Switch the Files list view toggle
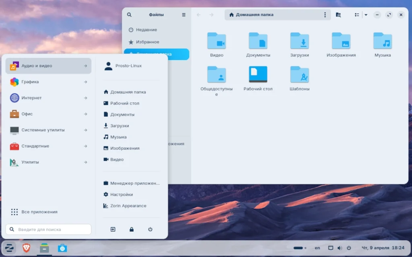 [x=356, y=15]
